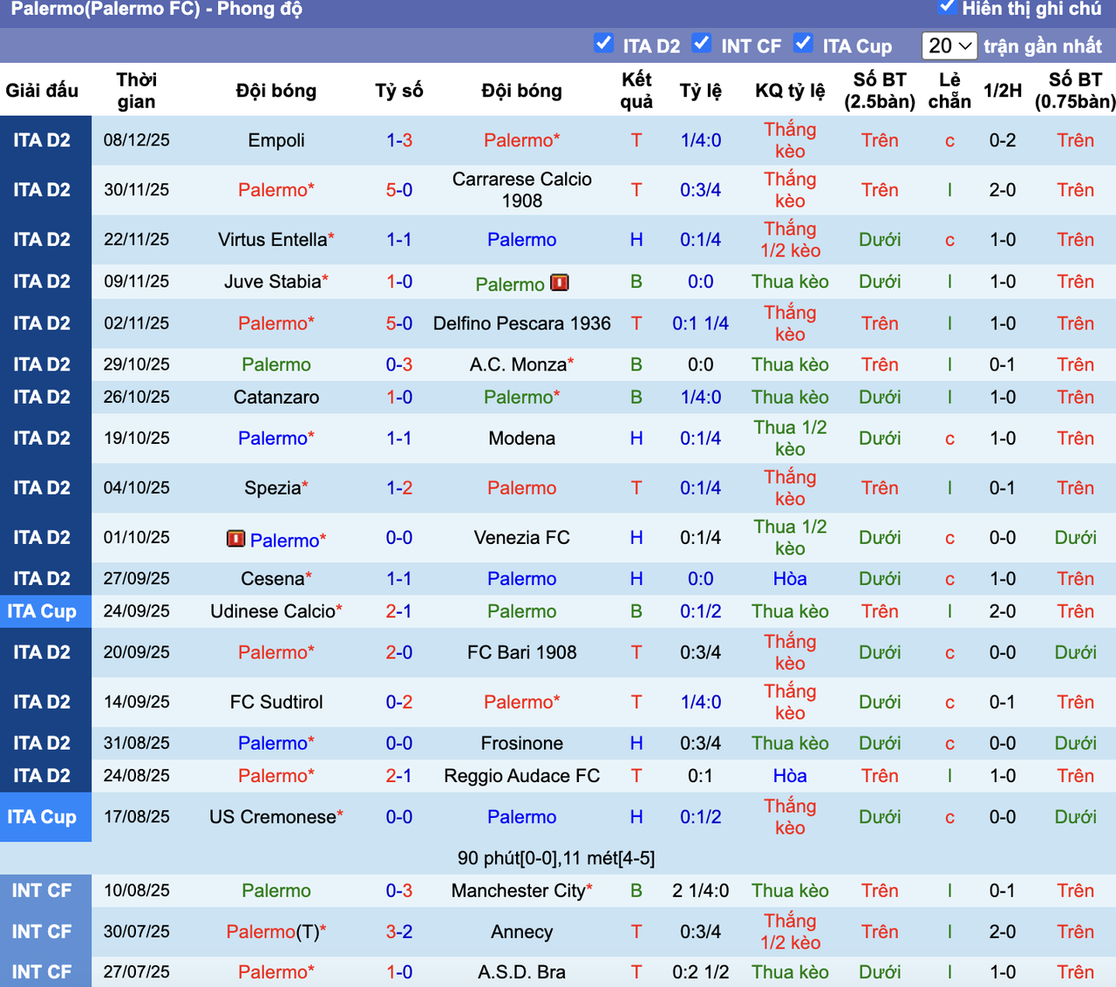This screenshot has height=987, width=1116.
Task: Click the Delfino Pescara 1936 team name
Action: 522,323
